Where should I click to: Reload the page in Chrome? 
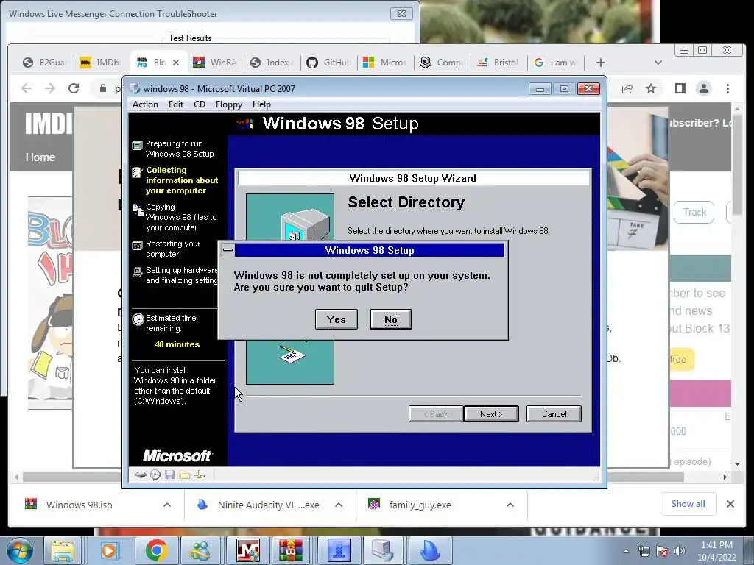[x=74, y=88]
